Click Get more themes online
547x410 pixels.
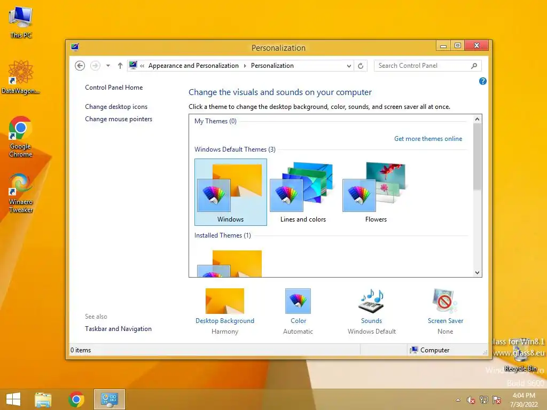[x=428, y=139]
